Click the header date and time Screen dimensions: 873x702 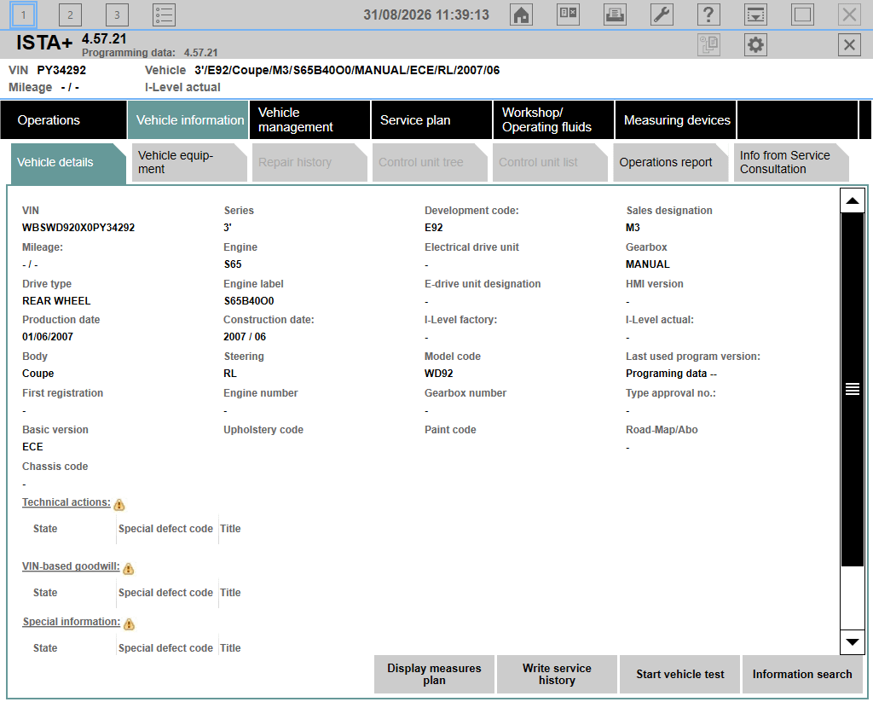[x=426, y=15]
